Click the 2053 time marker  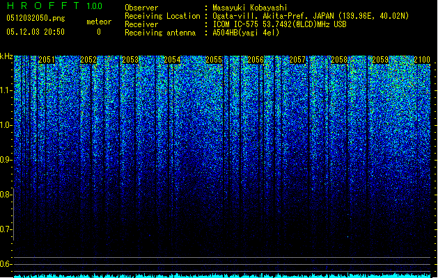130,60
